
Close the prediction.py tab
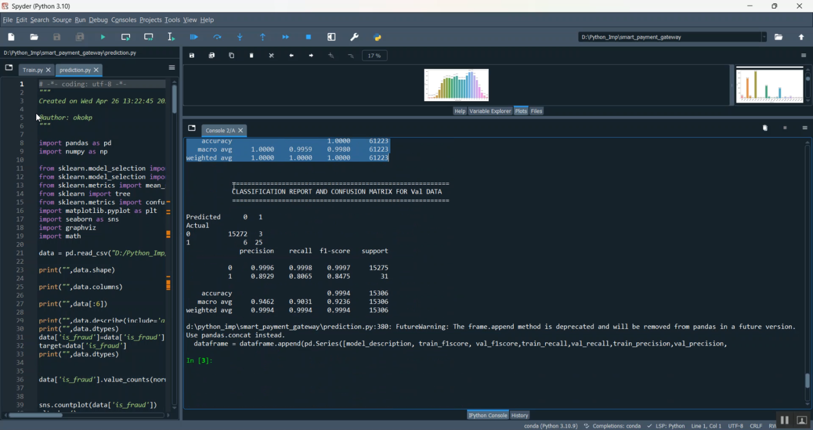[96, 70]
